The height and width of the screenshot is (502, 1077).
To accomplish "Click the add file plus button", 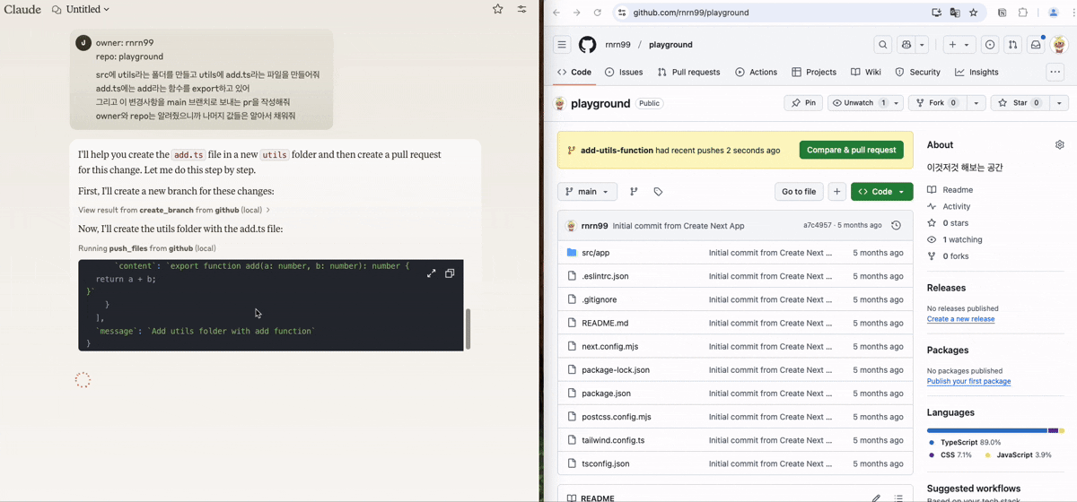I will tap(836, 192).
